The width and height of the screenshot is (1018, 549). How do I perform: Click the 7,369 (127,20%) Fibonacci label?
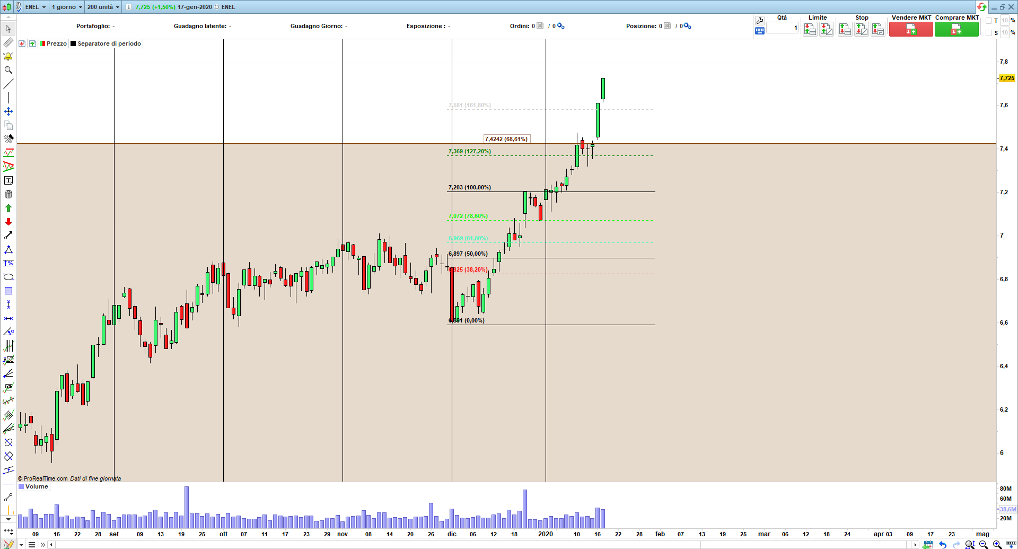pyautogui.click(x=470, y=151)
